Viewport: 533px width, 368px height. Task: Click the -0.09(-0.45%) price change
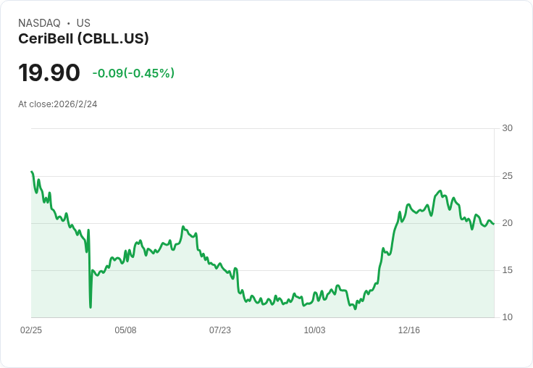(x=133, y=73)
